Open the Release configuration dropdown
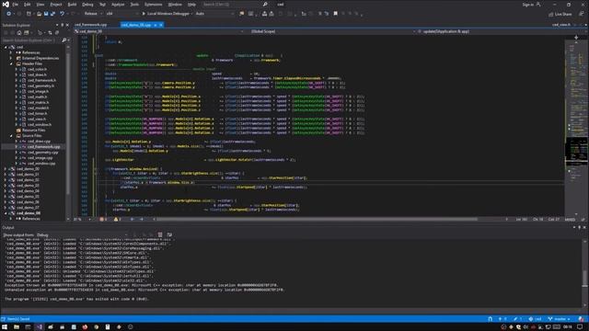The height and width of the screenshot is (331, 589). pos(93,14)
